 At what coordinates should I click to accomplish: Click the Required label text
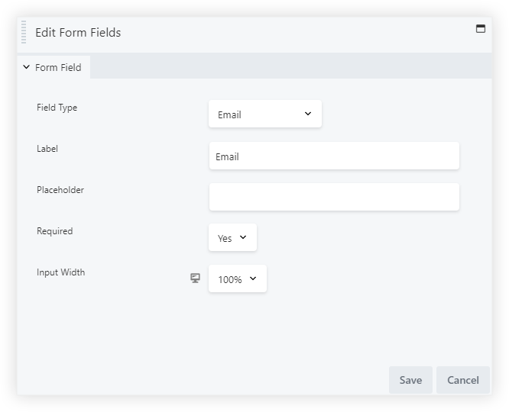(x=55, y=231)
